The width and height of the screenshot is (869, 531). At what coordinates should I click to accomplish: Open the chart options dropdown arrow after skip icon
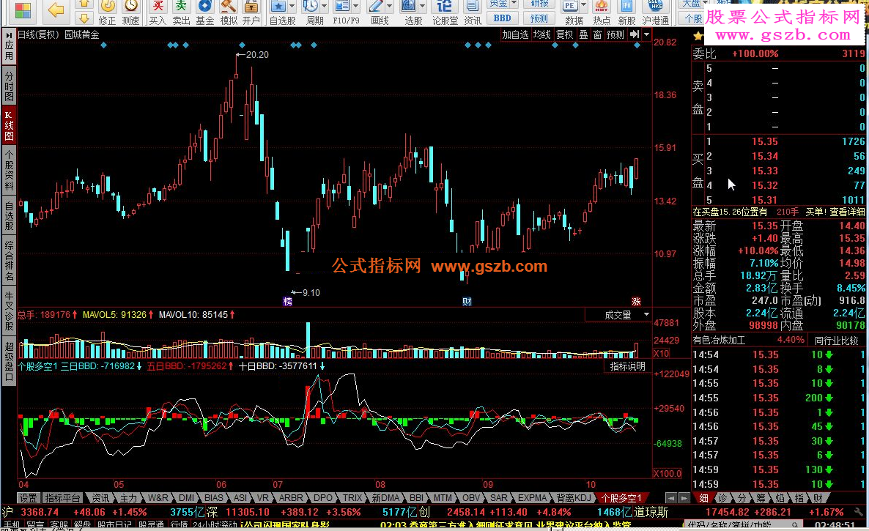coord(646,34)
